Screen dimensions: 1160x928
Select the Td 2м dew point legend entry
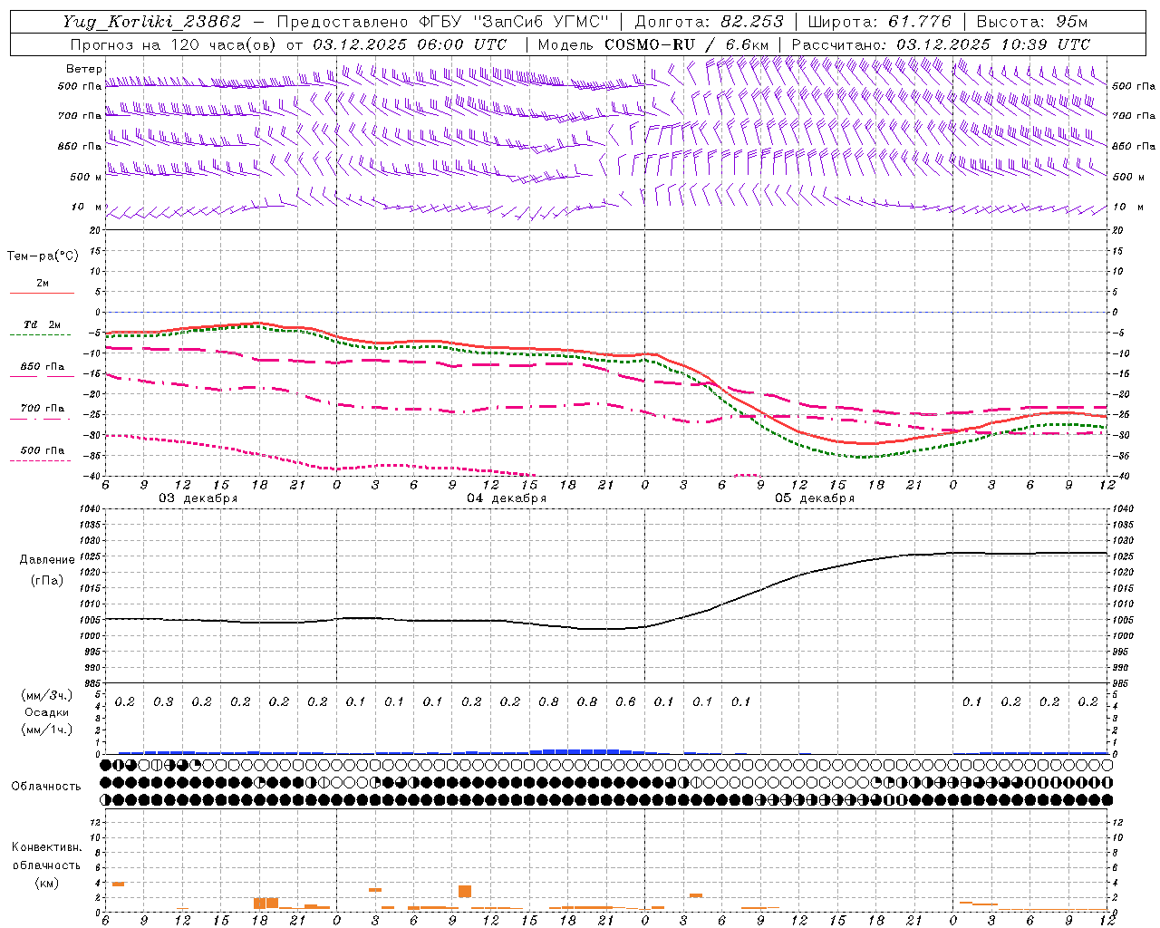click(42, 326)
